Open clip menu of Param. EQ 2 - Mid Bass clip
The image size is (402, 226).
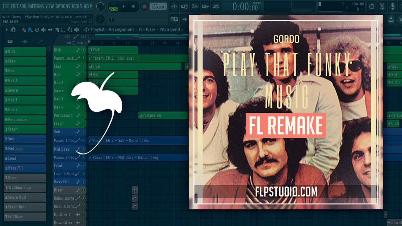[x=90, y=157]
